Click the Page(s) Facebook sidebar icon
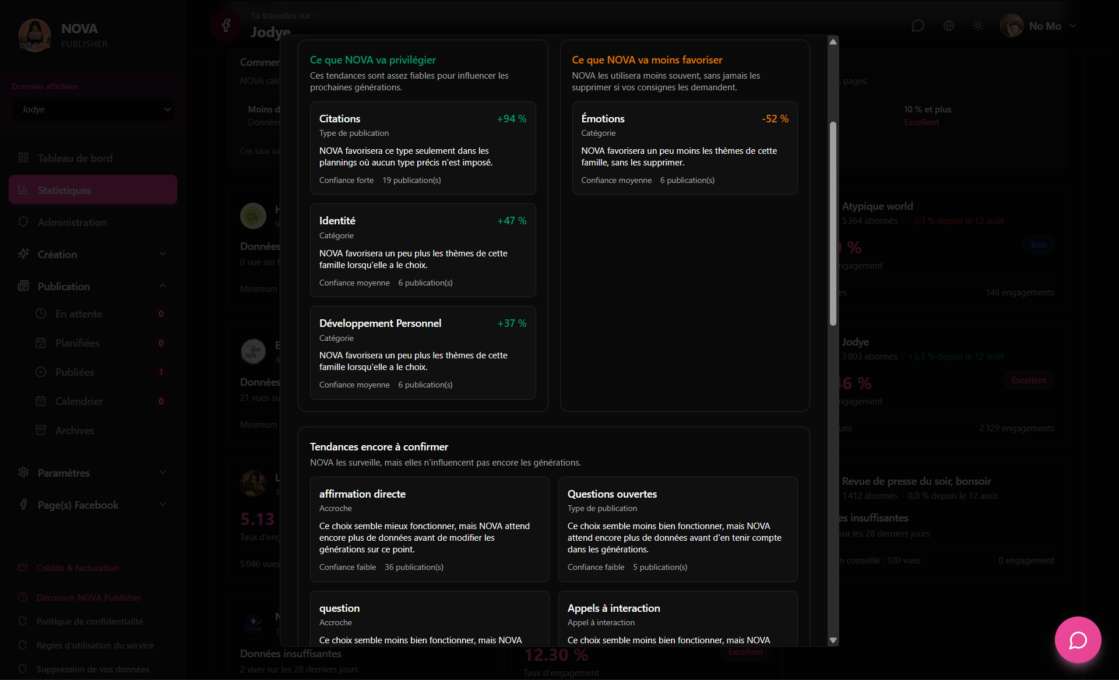This screenshot has height=680, width=1119. pos(23,505)
